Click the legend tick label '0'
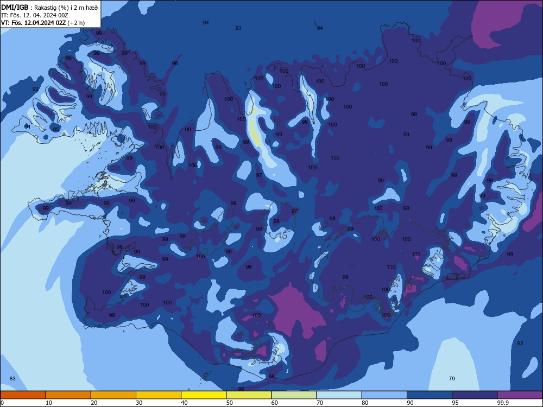The width and height of the screenshot is (543, 407). pos(2,403)
